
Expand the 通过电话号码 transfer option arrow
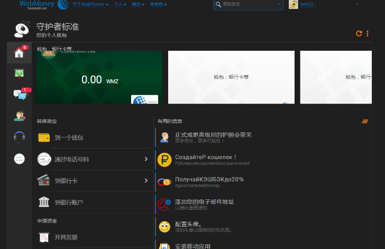[x=146, y=159]
